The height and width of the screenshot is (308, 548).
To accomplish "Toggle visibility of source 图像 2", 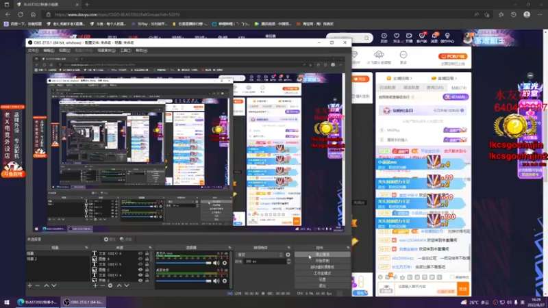I will tap(140, 270).
